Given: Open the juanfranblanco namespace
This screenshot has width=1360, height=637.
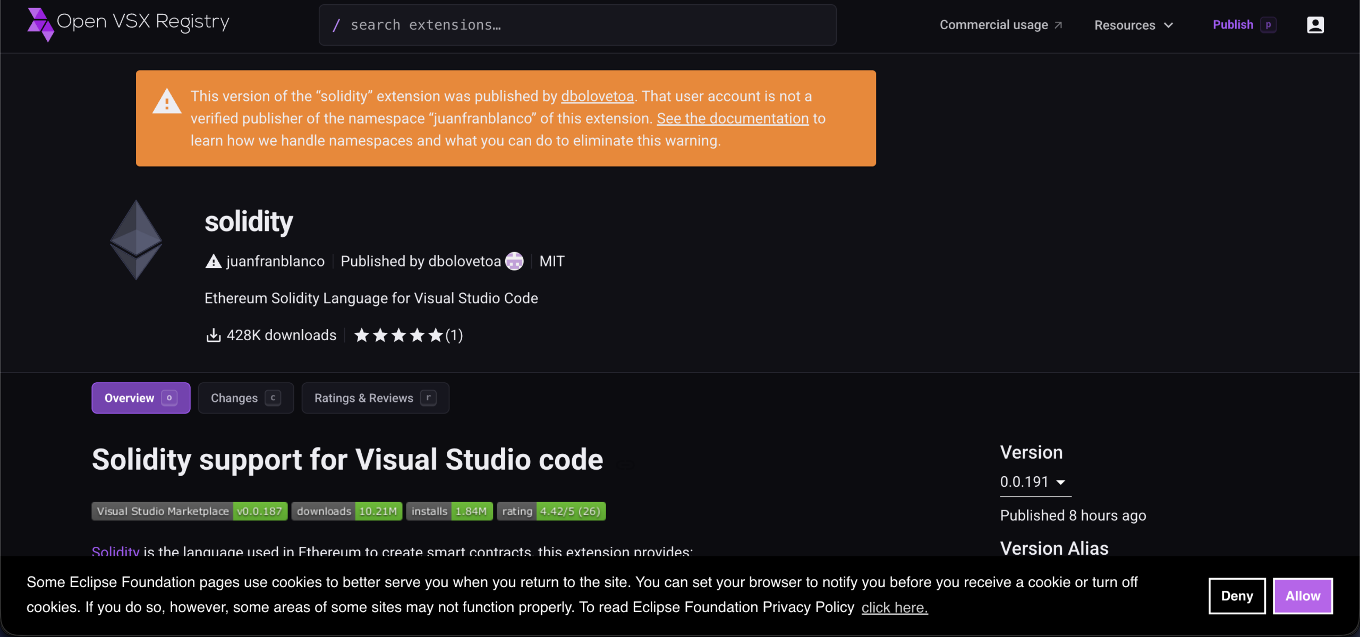Looking at the screenshot, I should click(x=275, y=261).
